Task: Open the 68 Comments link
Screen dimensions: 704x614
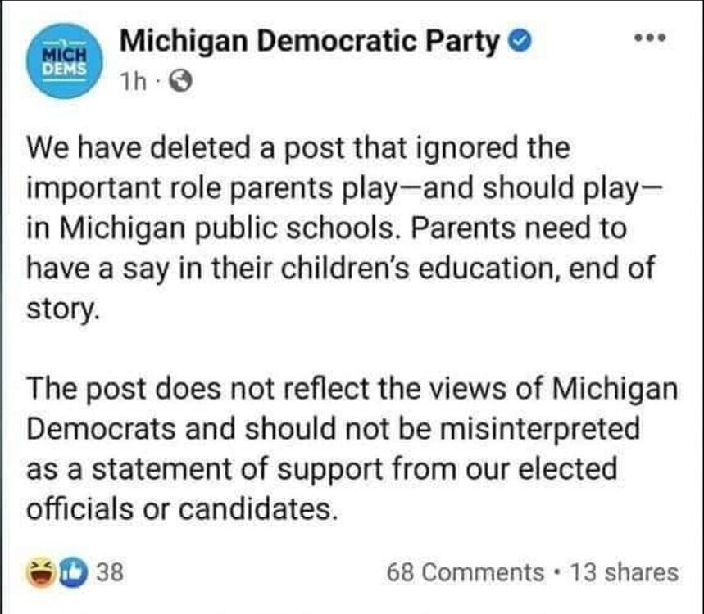Action: click(465, 572)
